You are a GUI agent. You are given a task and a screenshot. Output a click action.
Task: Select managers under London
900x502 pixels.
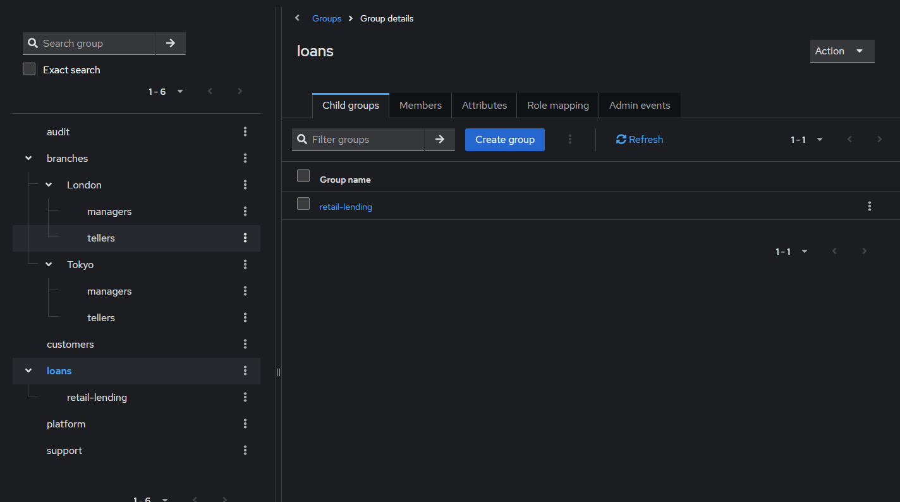tap(109, 211)
